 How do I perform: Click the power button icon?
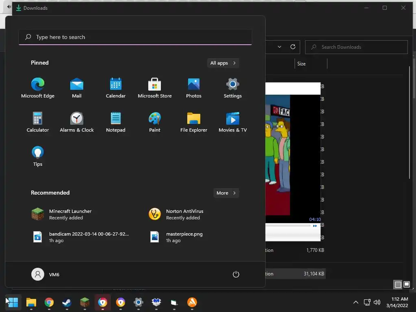point(236,274)
